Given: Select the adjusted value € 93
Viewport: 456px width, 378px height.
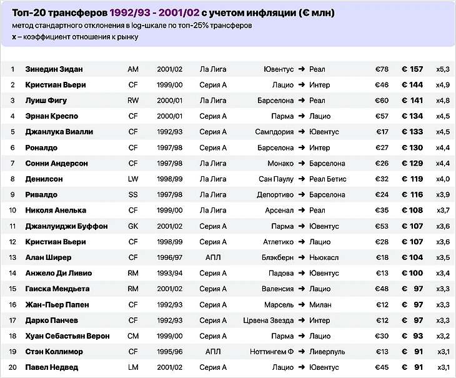Looking at the screenshot, I should pos(412,336).
